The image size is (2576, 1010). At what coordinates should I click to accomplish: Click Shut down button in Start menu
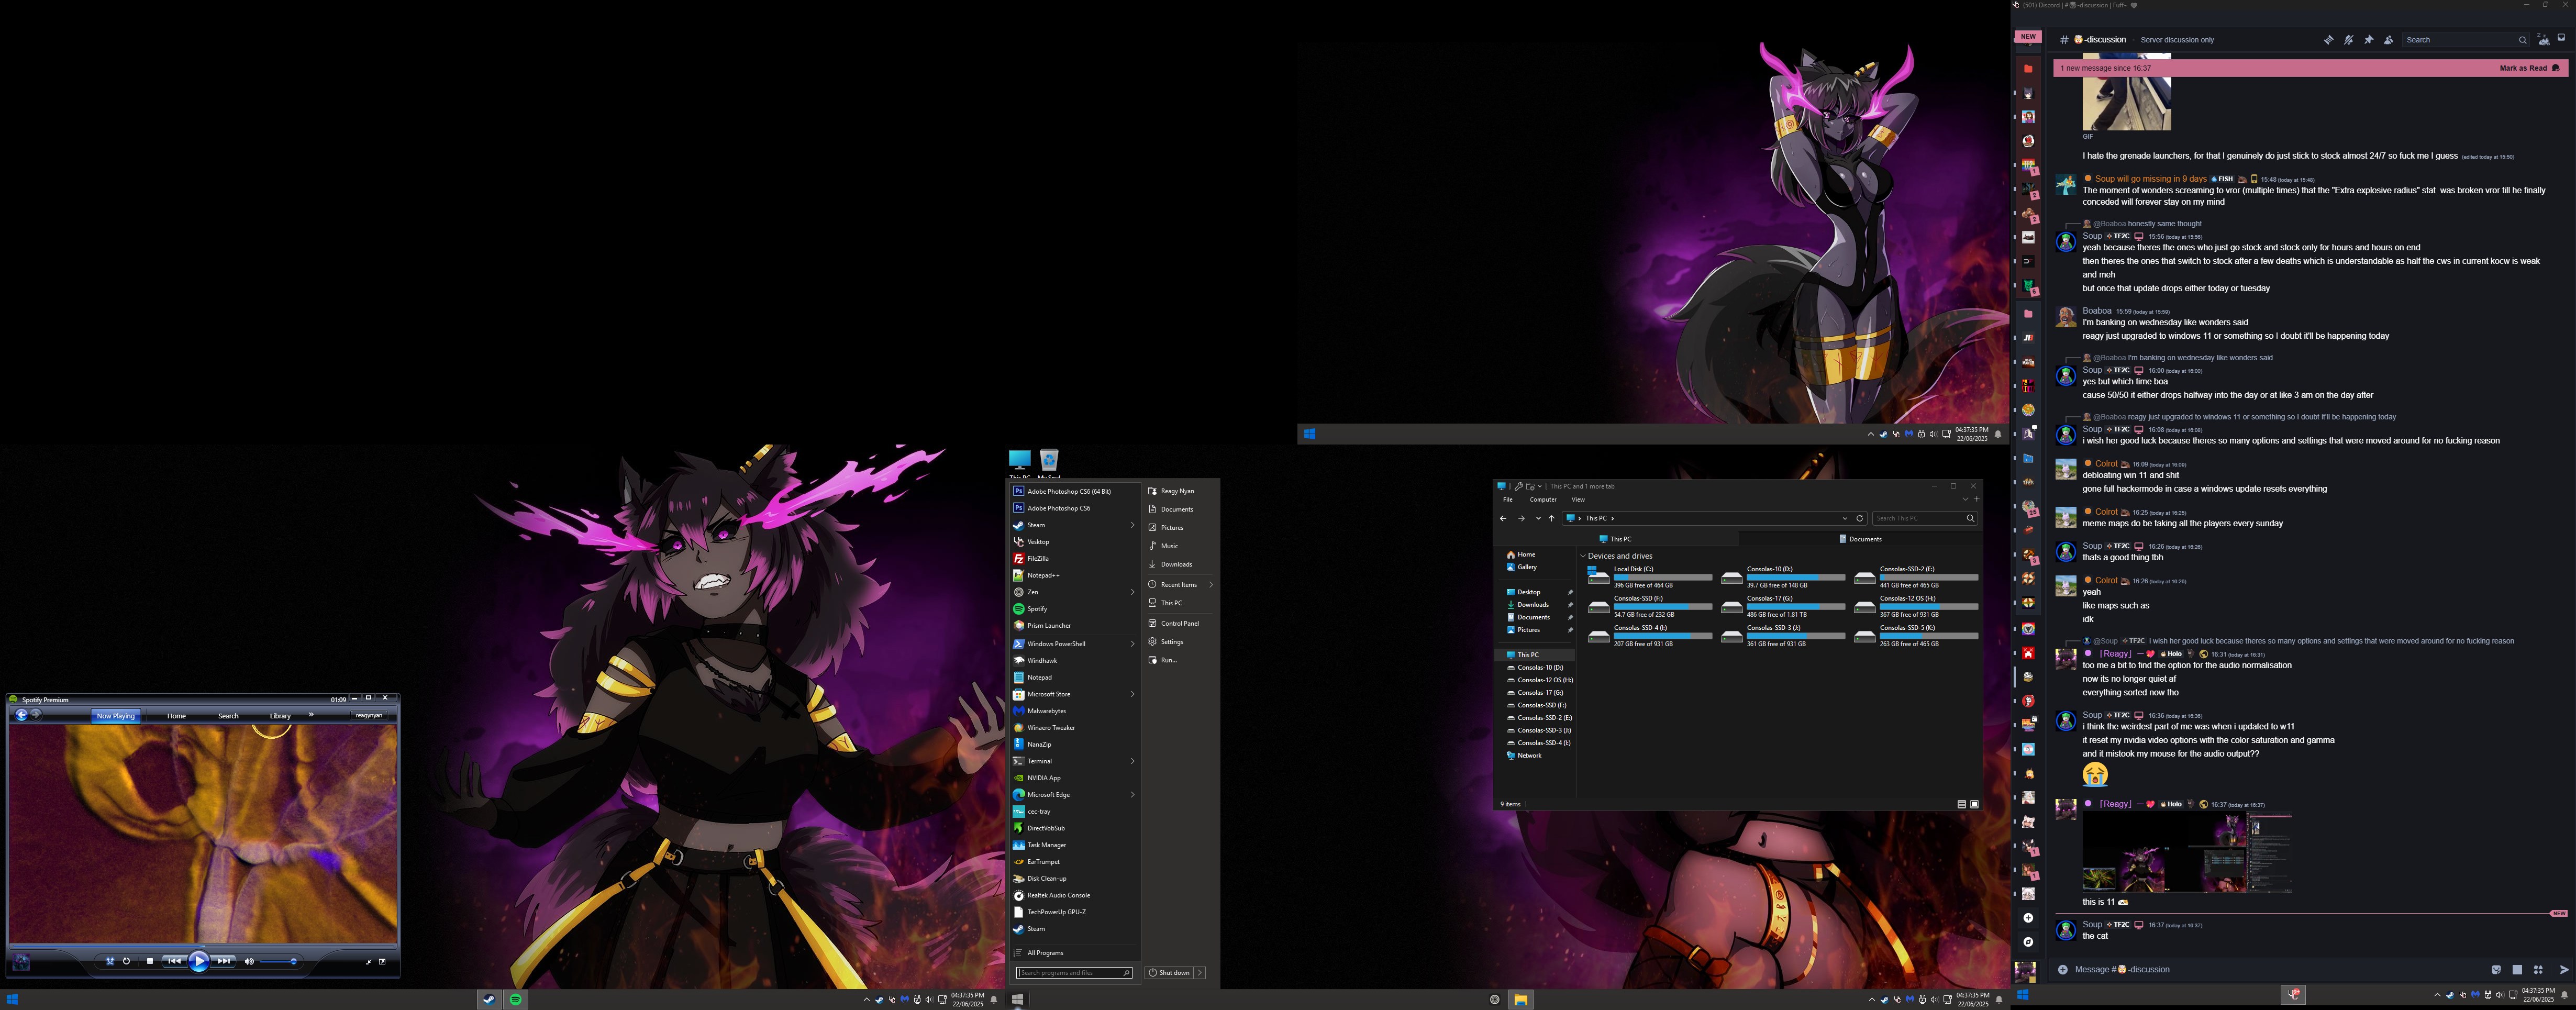1169,973
